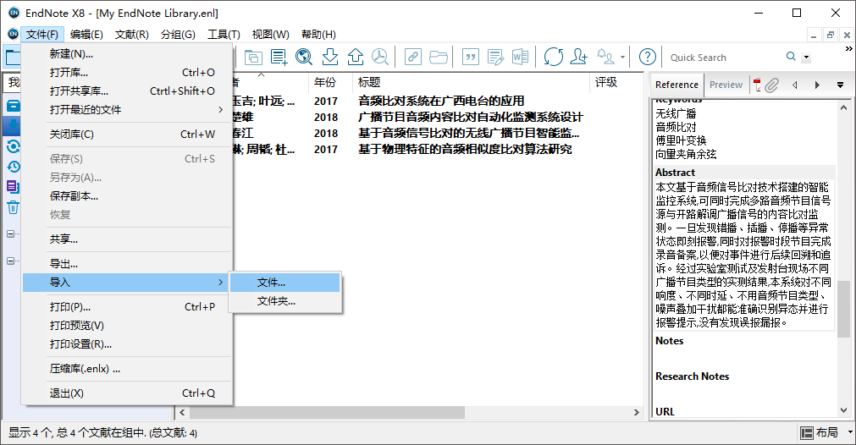Open the 帮助(H) menu

319,35
